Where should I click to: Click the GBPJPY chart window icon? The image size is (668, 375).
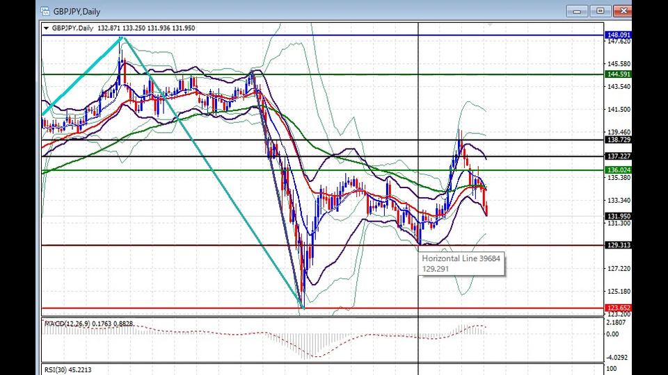45,11
